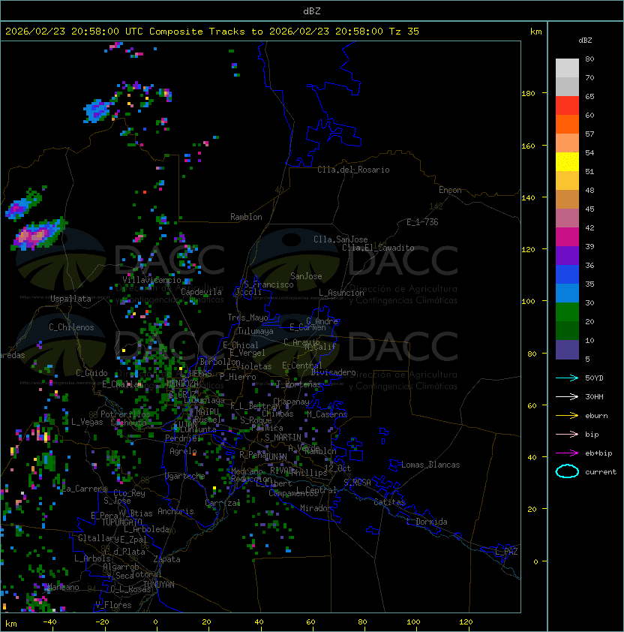Click the 'TUNUYAN' map label

[159, 585]
